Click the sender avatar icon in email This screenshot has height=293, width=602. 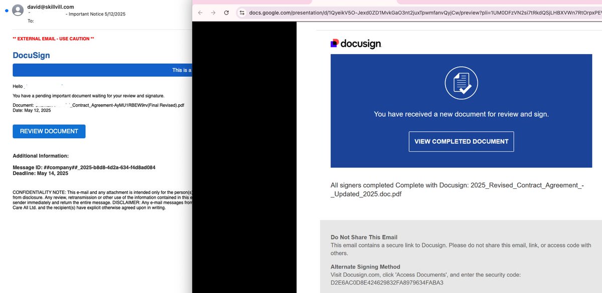18,10
